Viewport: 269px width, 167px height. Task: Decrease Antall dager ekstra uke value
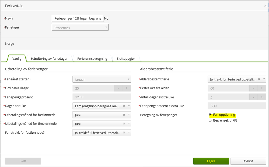point(253,97)
